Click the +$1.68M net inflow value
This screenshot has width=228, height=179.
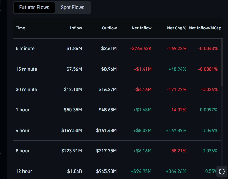point(143,110)
